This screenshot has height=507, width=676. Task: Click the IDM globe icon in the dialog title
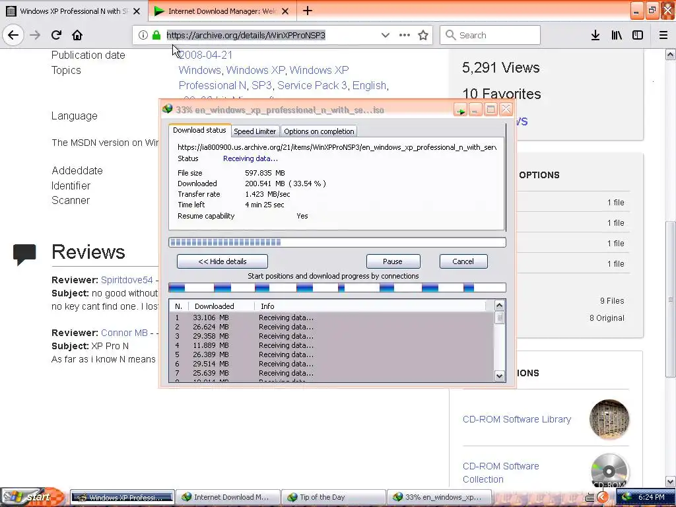click(x=167, y=109)
